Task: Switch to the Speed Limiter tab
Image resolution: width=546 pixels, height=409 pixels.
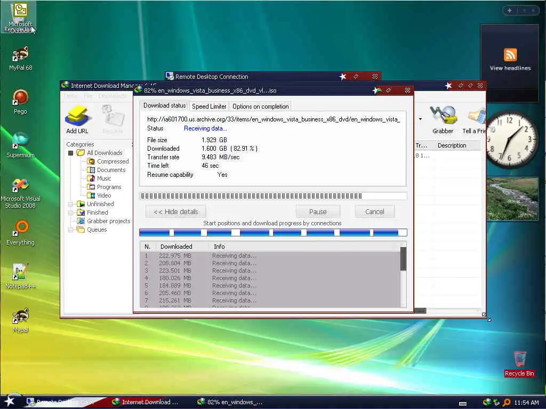Action: (x=209, y=107)
